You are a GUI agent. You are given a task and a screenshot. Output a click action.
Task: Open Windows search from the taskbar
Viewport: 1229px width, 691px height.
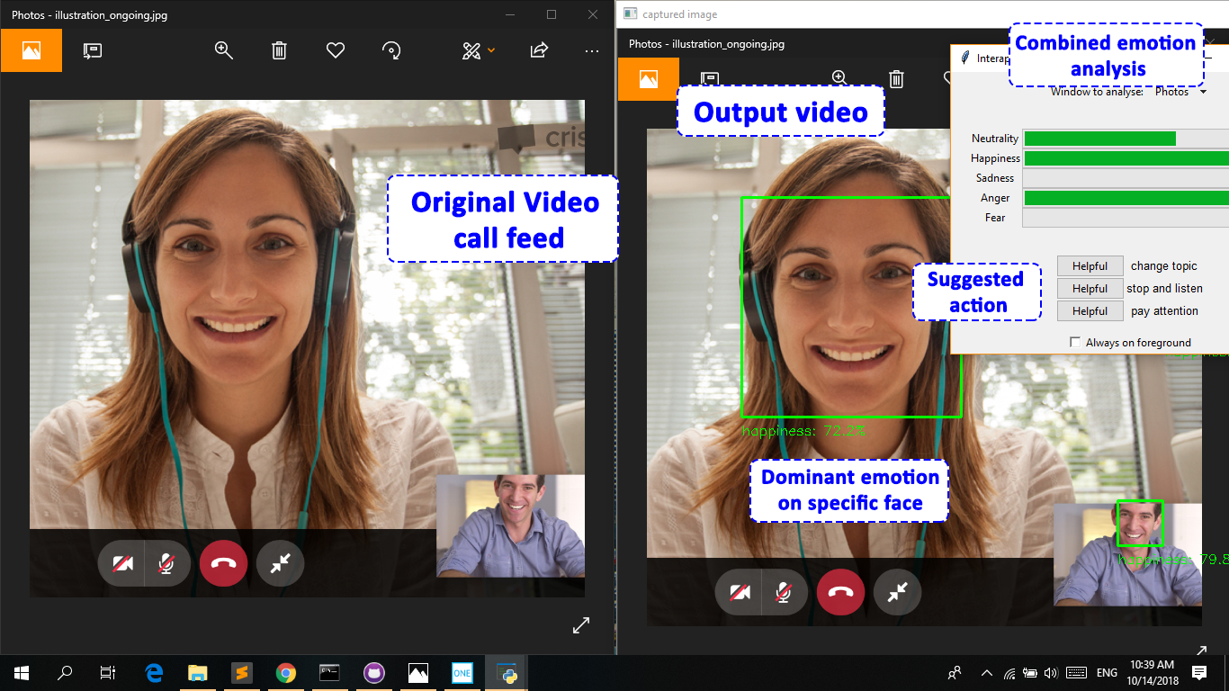click(65, 673)
